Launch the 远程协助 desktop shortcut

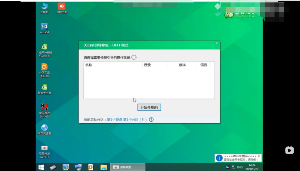click(x=62, y=8)
